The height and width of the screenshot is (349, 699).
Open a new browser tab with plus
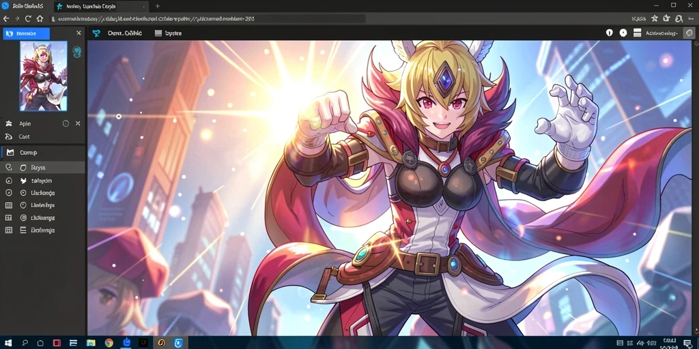pos(158,6)
